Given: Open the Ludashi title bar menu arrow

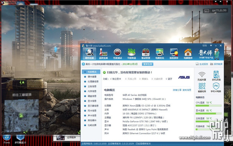Looking at the screenshot, I should (211, 45).
